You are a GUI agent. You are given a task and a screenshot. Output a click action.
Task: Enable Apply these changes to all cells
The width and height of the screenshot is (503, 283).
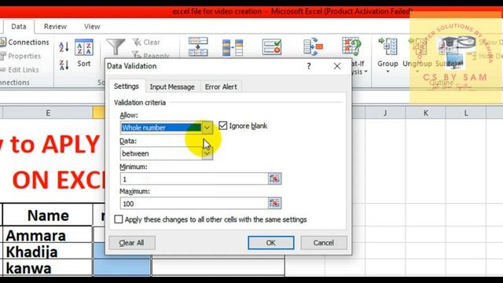119,219
